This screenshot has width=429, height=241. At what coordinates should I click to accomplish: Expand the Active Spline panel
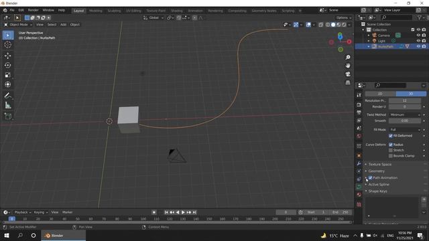pyautogui.click(x=379, y=185)
